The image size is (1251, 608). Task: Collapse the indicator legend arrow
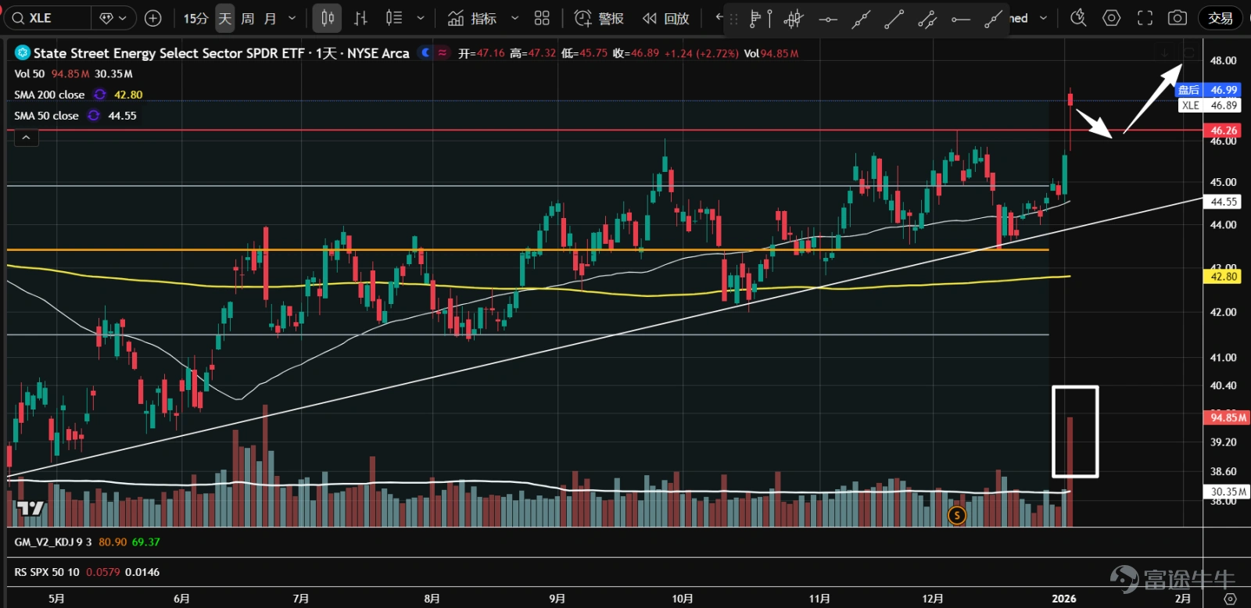tap(26, 138)
